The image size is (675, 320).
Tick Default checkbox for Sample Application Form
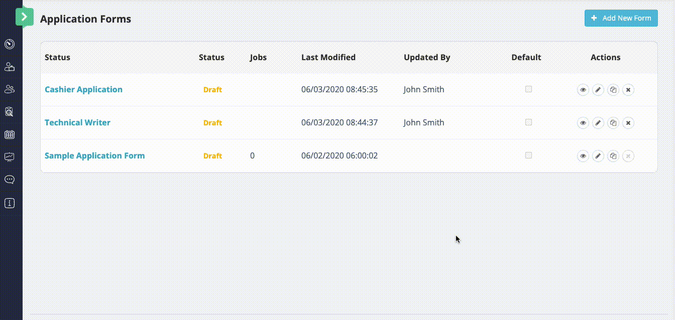tap(528, 155)
